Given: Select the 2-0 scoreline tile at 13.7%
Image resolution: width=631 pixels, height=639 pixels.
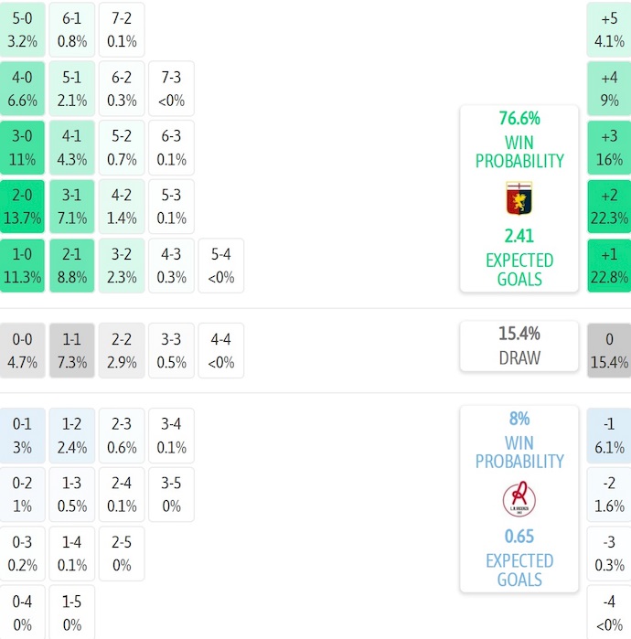Looking at the screenshot, I should [x=22, y=207].
